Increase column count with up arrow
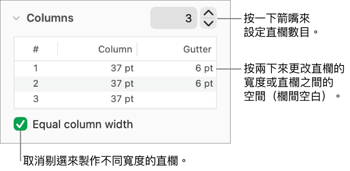The width and height of the screenshot is (350, 171). point(208,14)
